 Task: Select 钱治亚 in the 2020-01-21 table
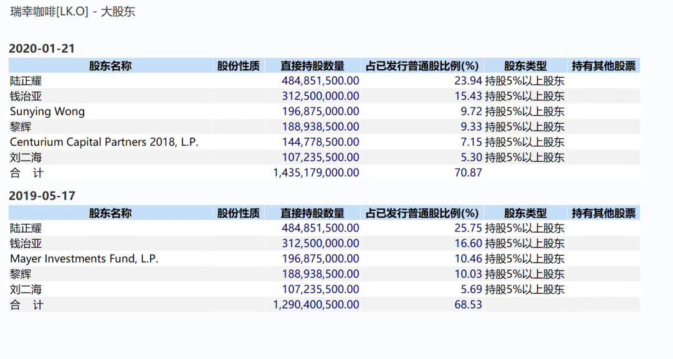[x=26, y=96]
